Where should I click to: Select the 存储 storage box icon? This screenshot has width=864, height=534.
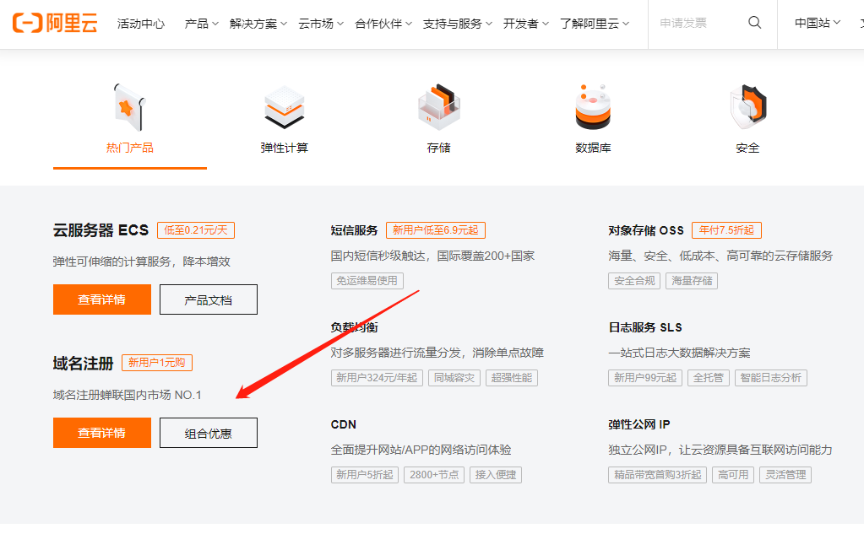(438, 105)
